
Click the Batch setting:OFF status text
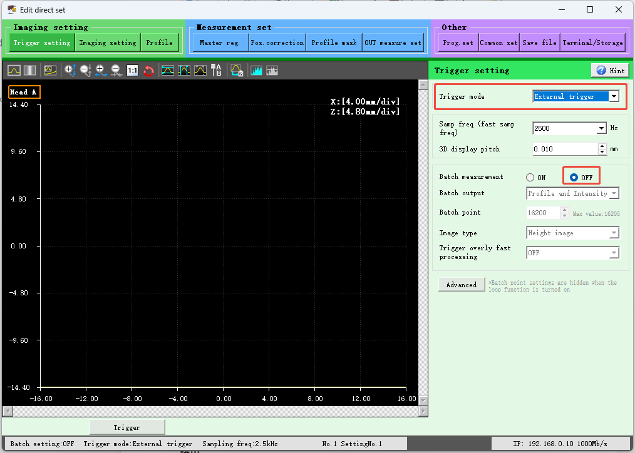tap(42, 444)
